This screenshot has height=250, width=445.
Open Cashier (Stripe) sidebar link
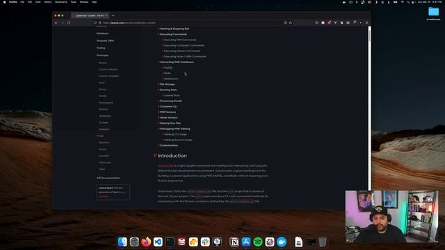coord(108,69)
